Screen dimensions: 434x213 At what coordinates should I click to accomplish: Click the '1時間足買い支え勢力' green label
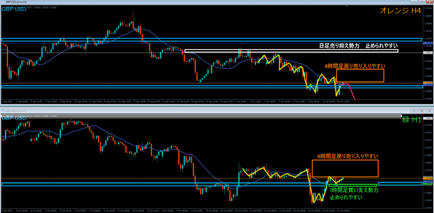(x=354, y=190)
